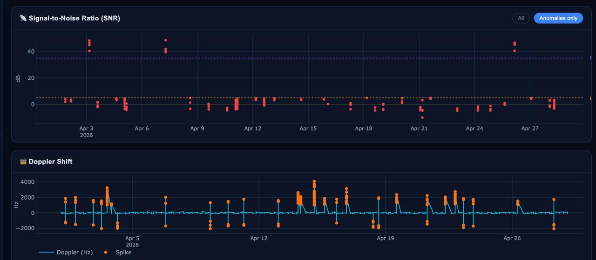
Task: Click the Apr 3 2026 SNR axis label
Action: pyautogui.click(x=86, y=132)
